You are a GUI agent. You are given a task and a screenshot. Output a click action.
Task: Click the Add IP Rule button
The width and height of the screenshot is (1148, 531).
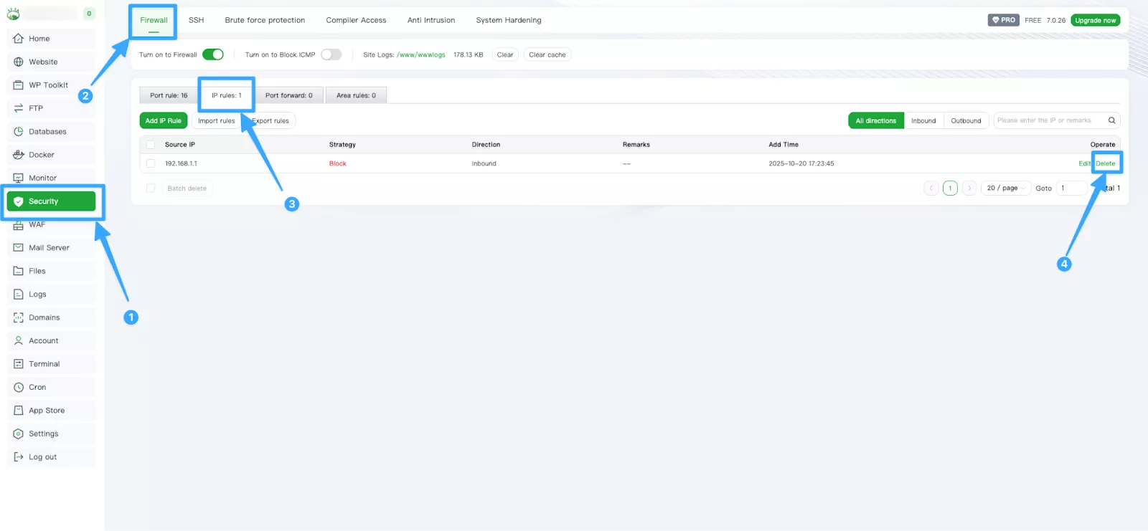coord(164,120)
